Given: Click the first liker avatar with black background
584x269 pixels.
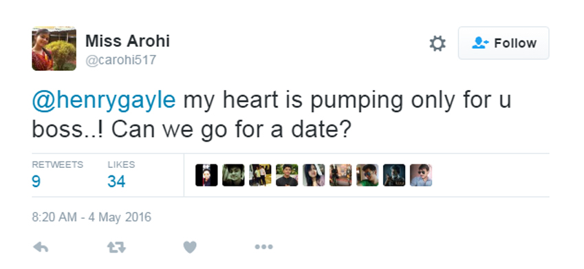Looking at the screenshot, I should tap(206, 175).
